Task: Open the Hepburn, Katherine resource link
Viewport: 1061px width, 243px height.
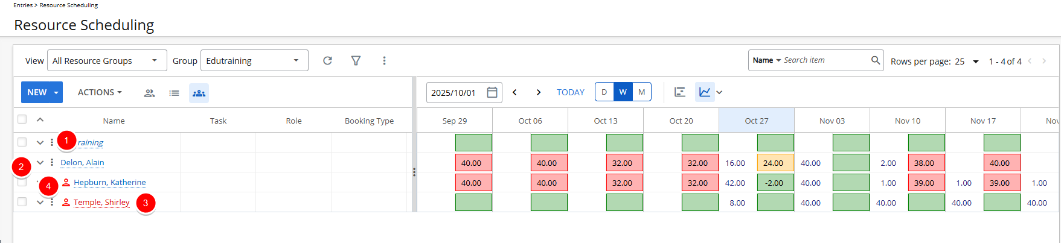Action: 109,182
